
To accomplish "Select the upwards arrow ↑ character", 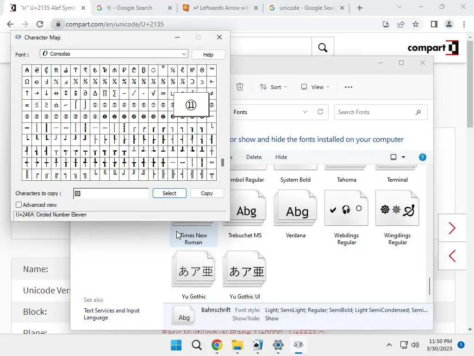I will (27, 93).
